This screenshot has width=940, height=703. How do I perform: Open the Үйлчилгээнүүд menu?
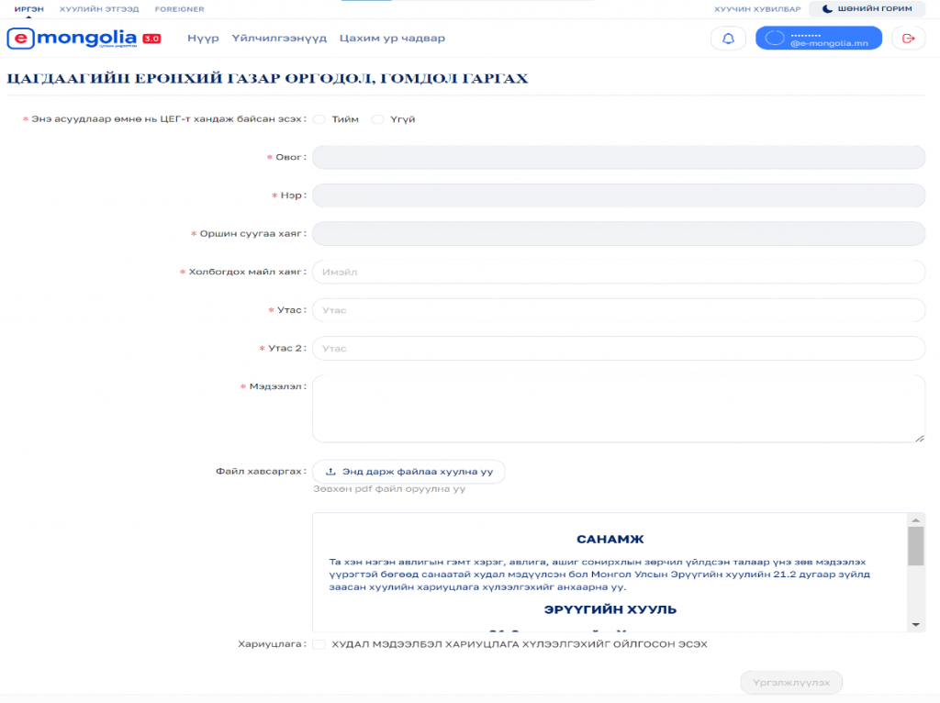[x=279, y=39]
